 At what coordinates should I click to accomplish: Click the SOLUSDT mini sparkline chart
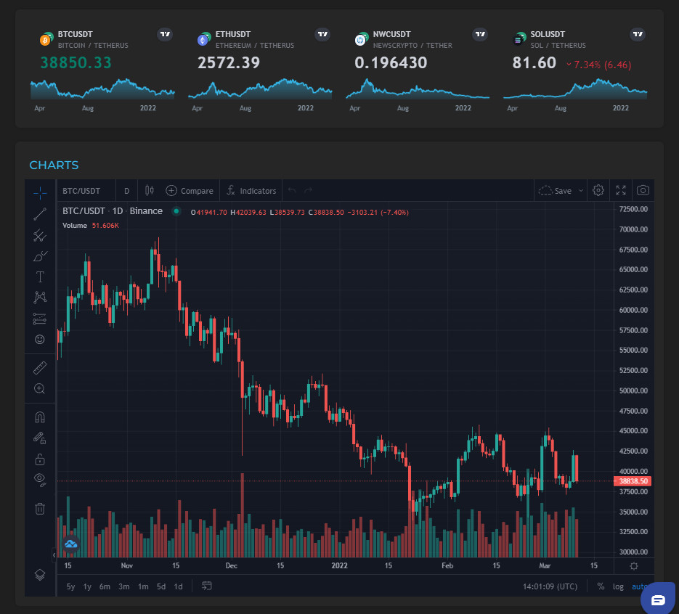click(575, 89)
